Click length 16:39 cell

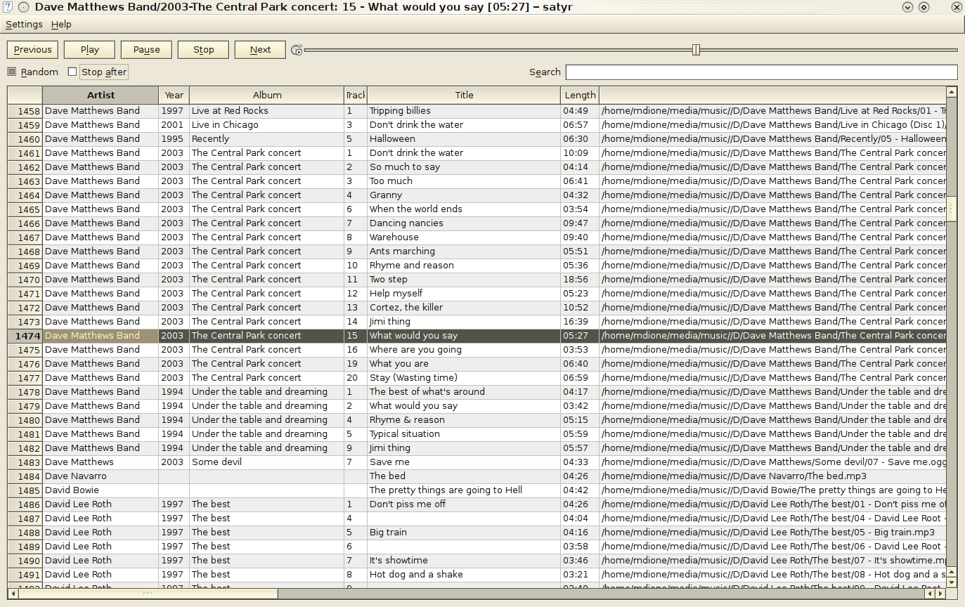[x=580, y=322]
